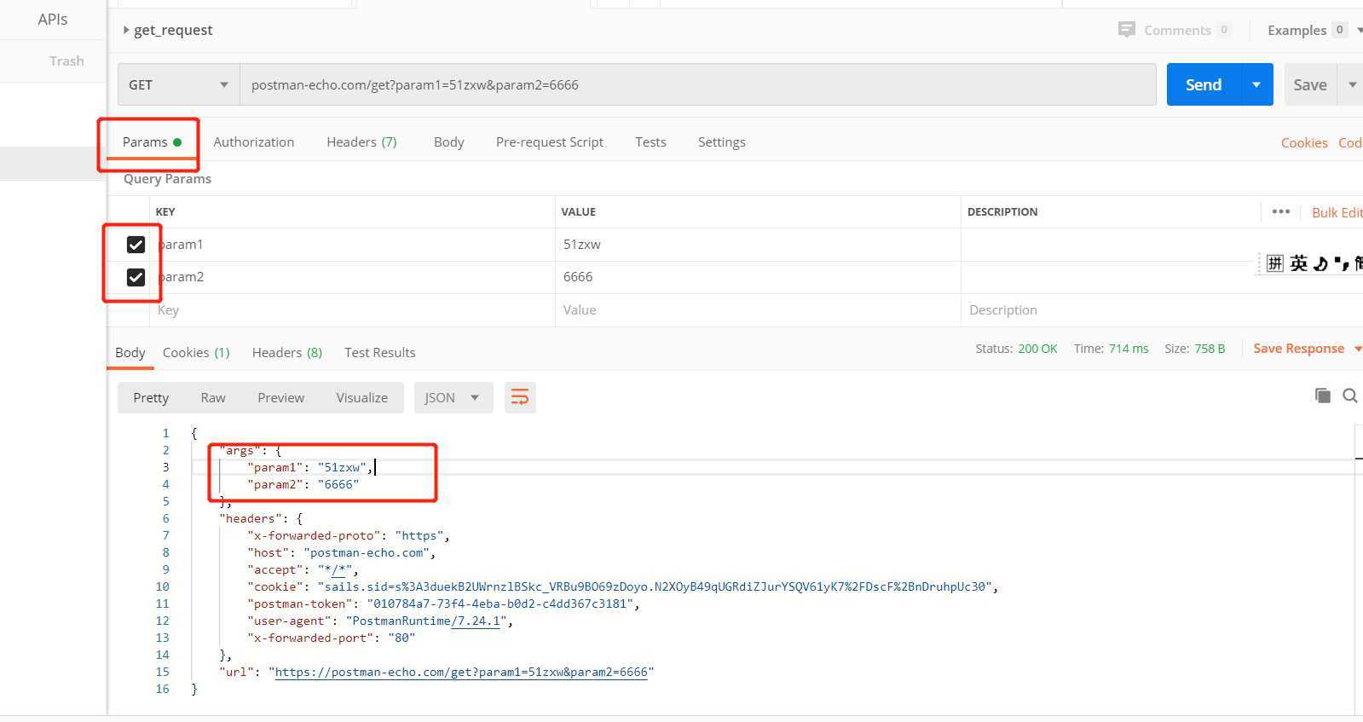
Task: Click the IME 拼 pinyin mode icon
Action: [1274, 263]
